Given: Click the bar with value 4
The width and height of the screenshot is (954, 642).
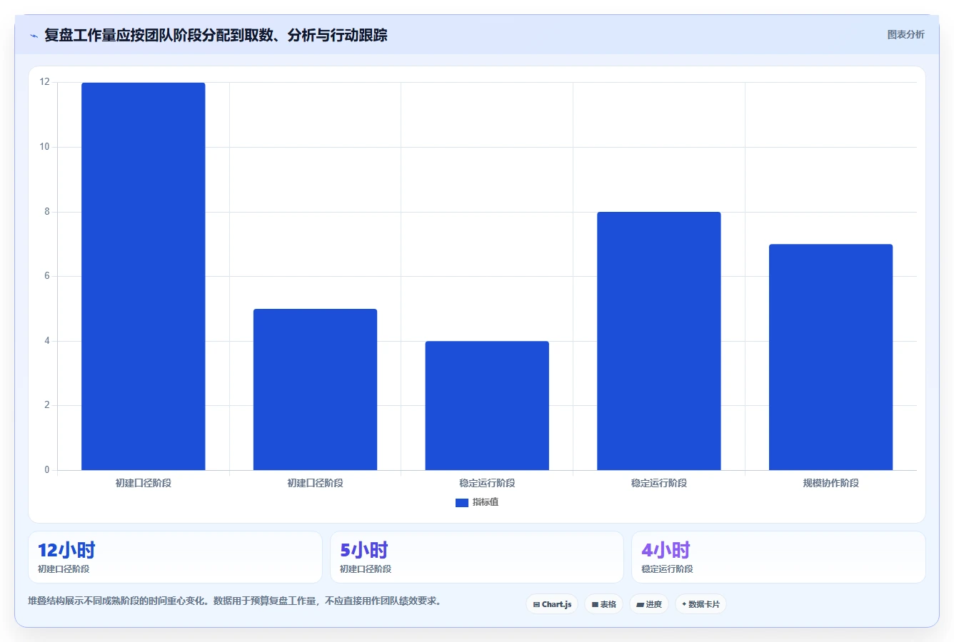Looking at the screenshot, I should [x=487, y=405].
